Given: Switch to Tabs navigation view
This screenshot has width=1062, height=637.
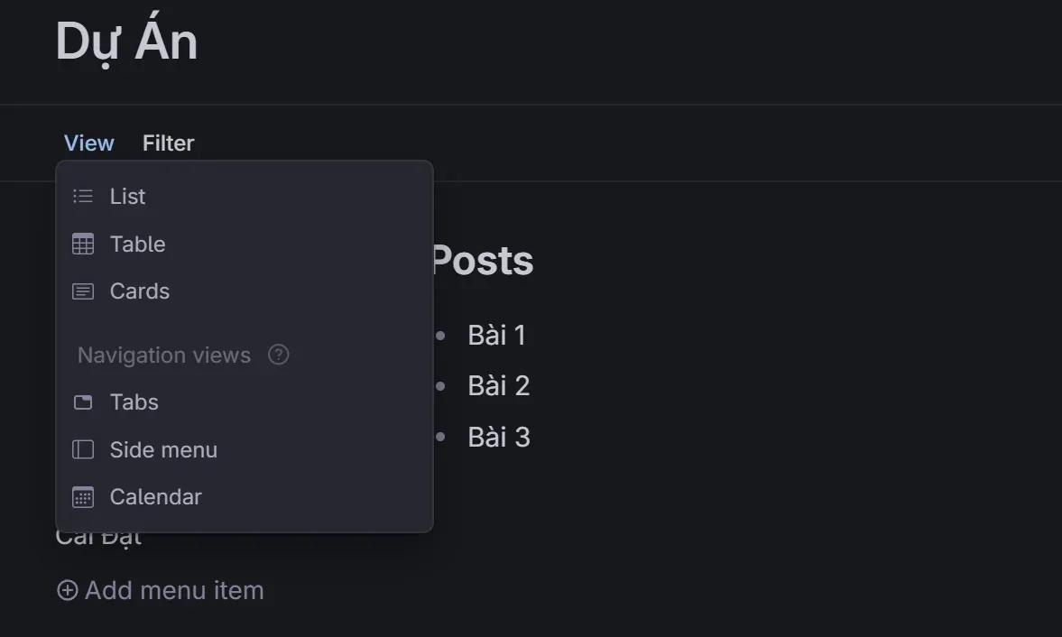Looking at the screenshot, I should (x=245, y=402).
